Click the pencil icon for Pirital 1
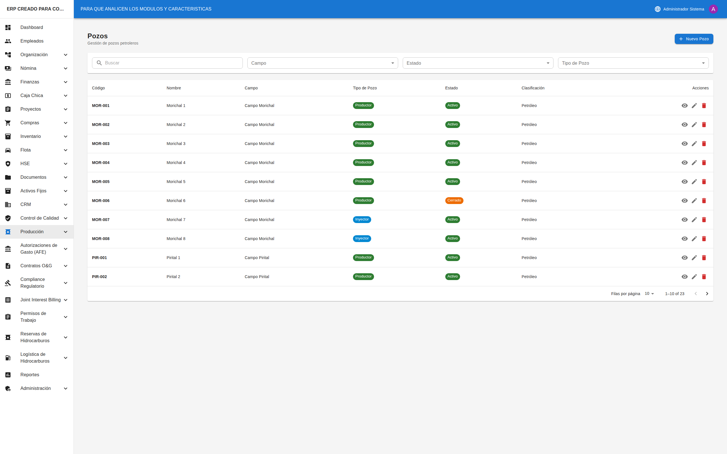The image size is (727, 454). point(694,258)
